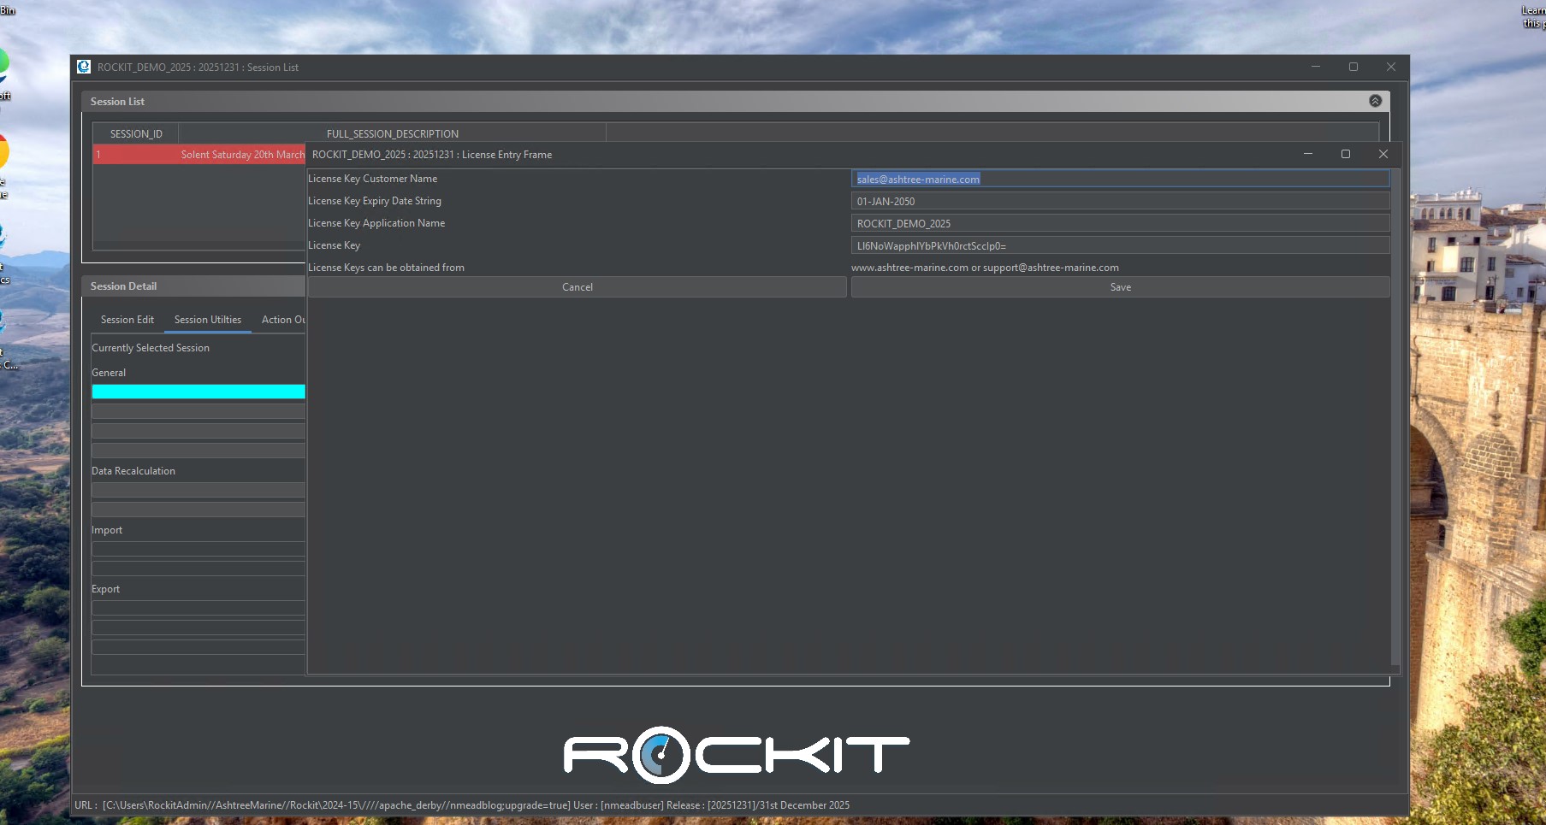The image size is (1546, 825).
Task: Collapse the Session List panel
Action: click(1375, 101)
